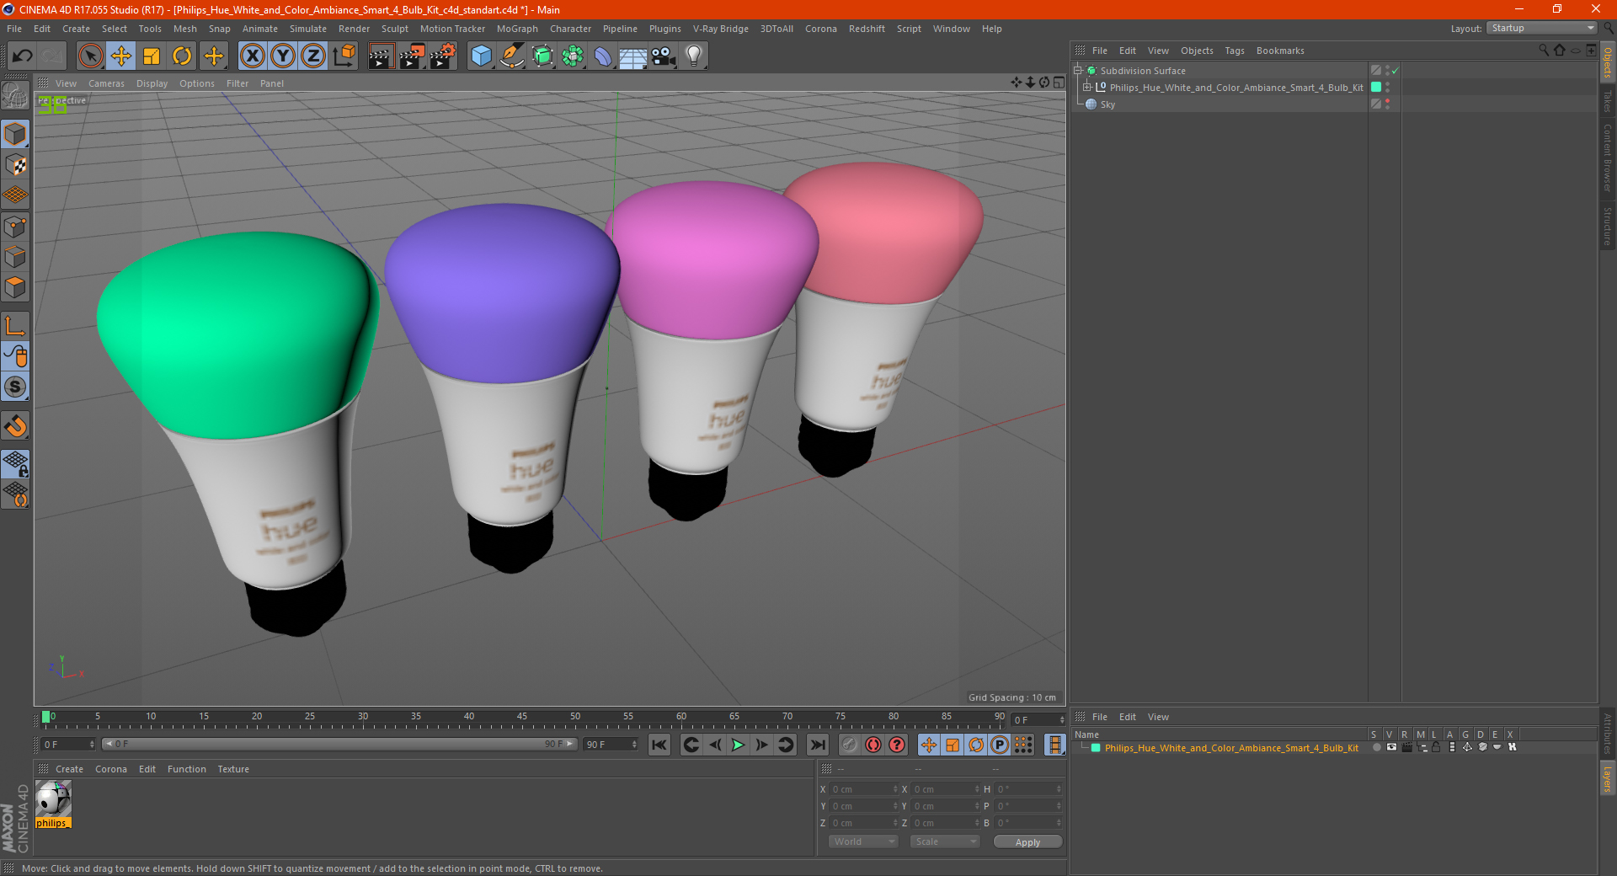1617x876 pixels.
Task: Open viewport Cameras menu
Action: [x=106, y=83]
